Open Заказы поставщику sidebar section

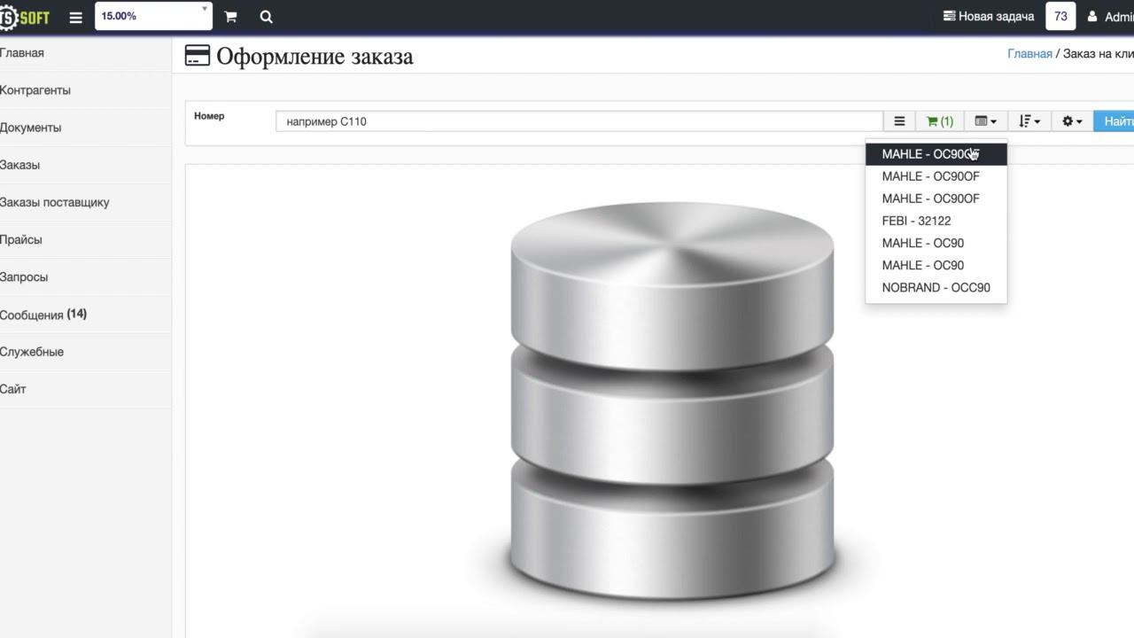(85, 202)
